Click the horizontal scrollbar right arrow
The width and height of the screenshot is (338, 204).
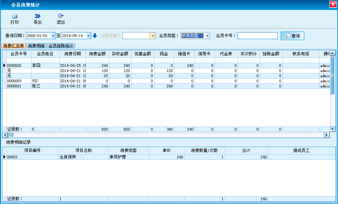pyautogui.click(x=327, y=135)
